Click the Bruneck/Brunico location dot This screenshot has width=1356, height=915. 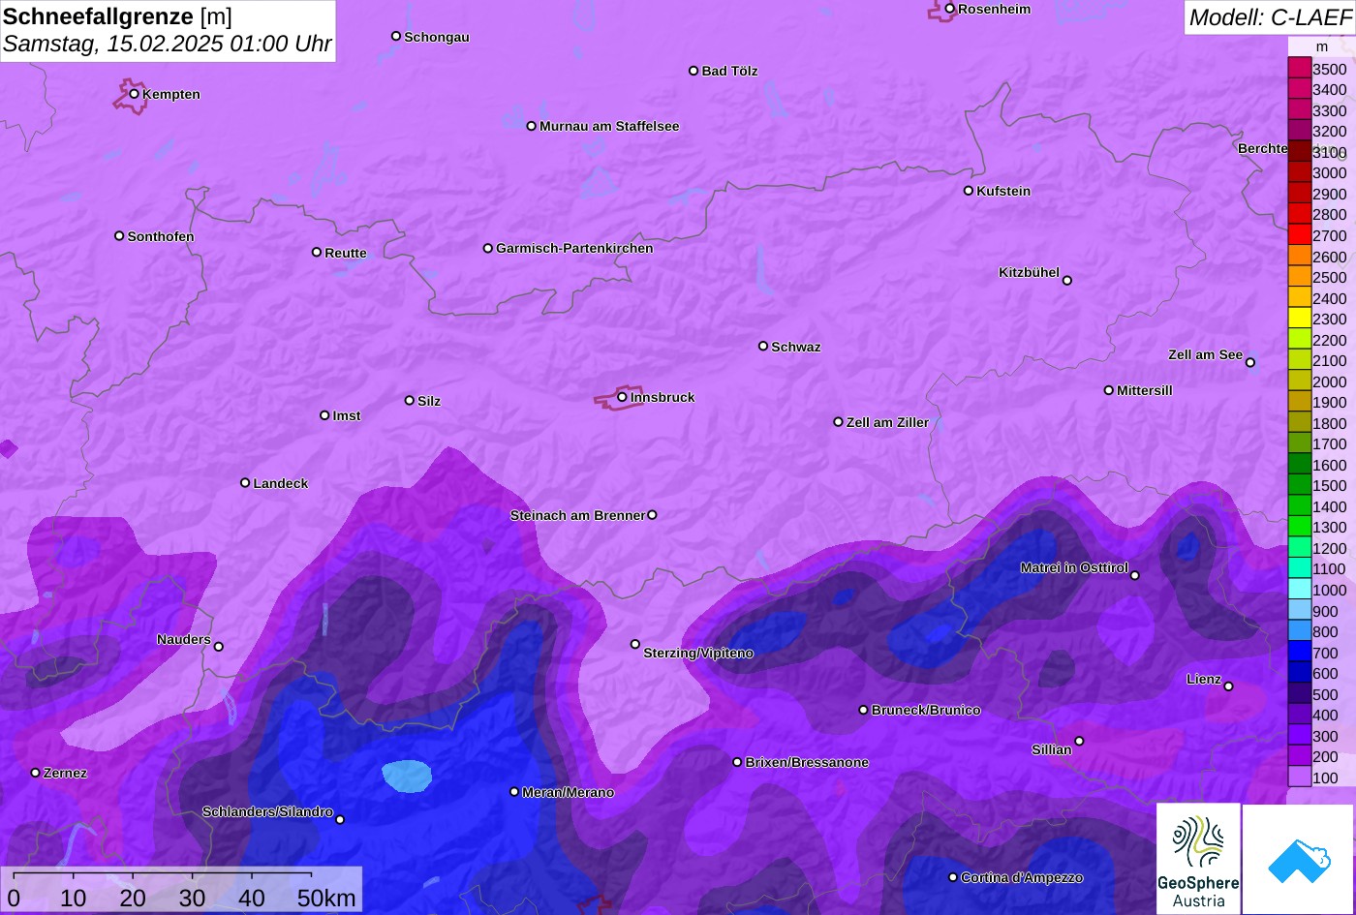(864, 710)
